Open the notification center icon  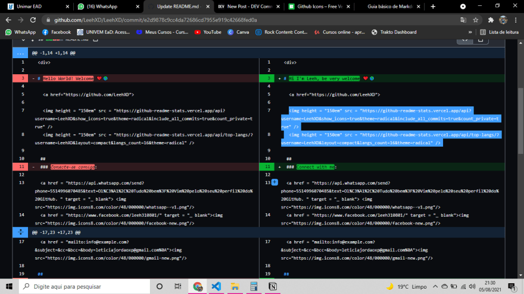(x=512, y=287)
